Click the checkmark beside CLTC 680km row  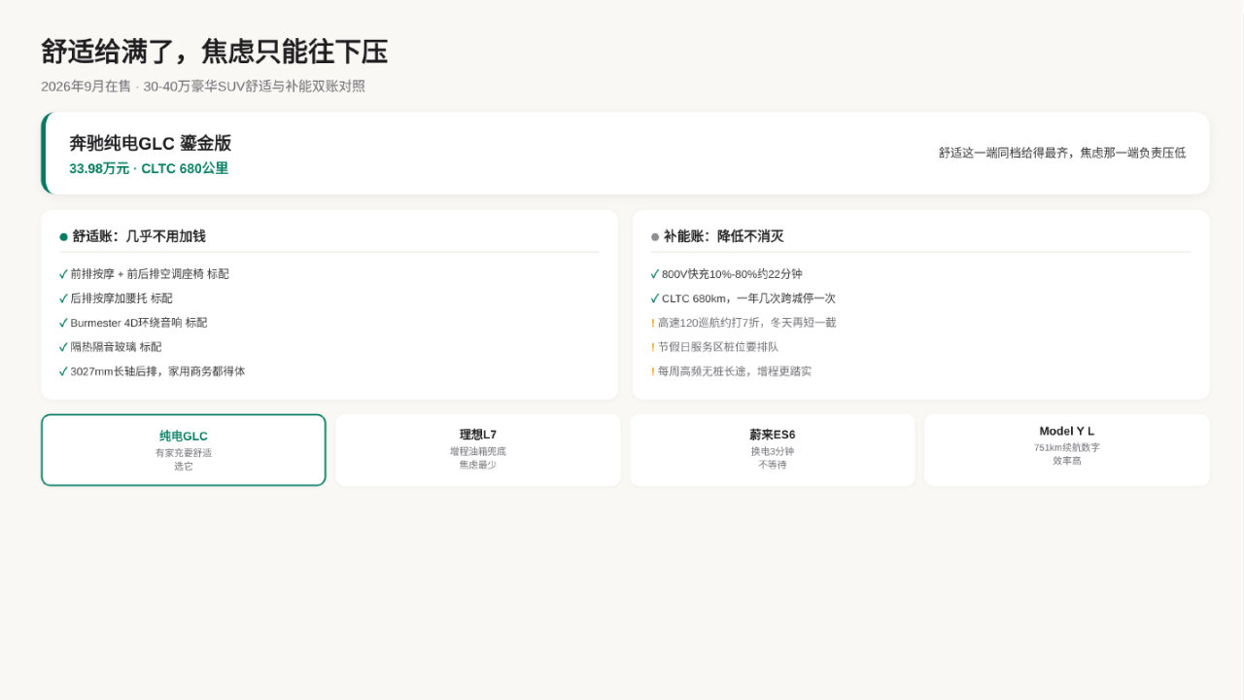tap(655, 298)
